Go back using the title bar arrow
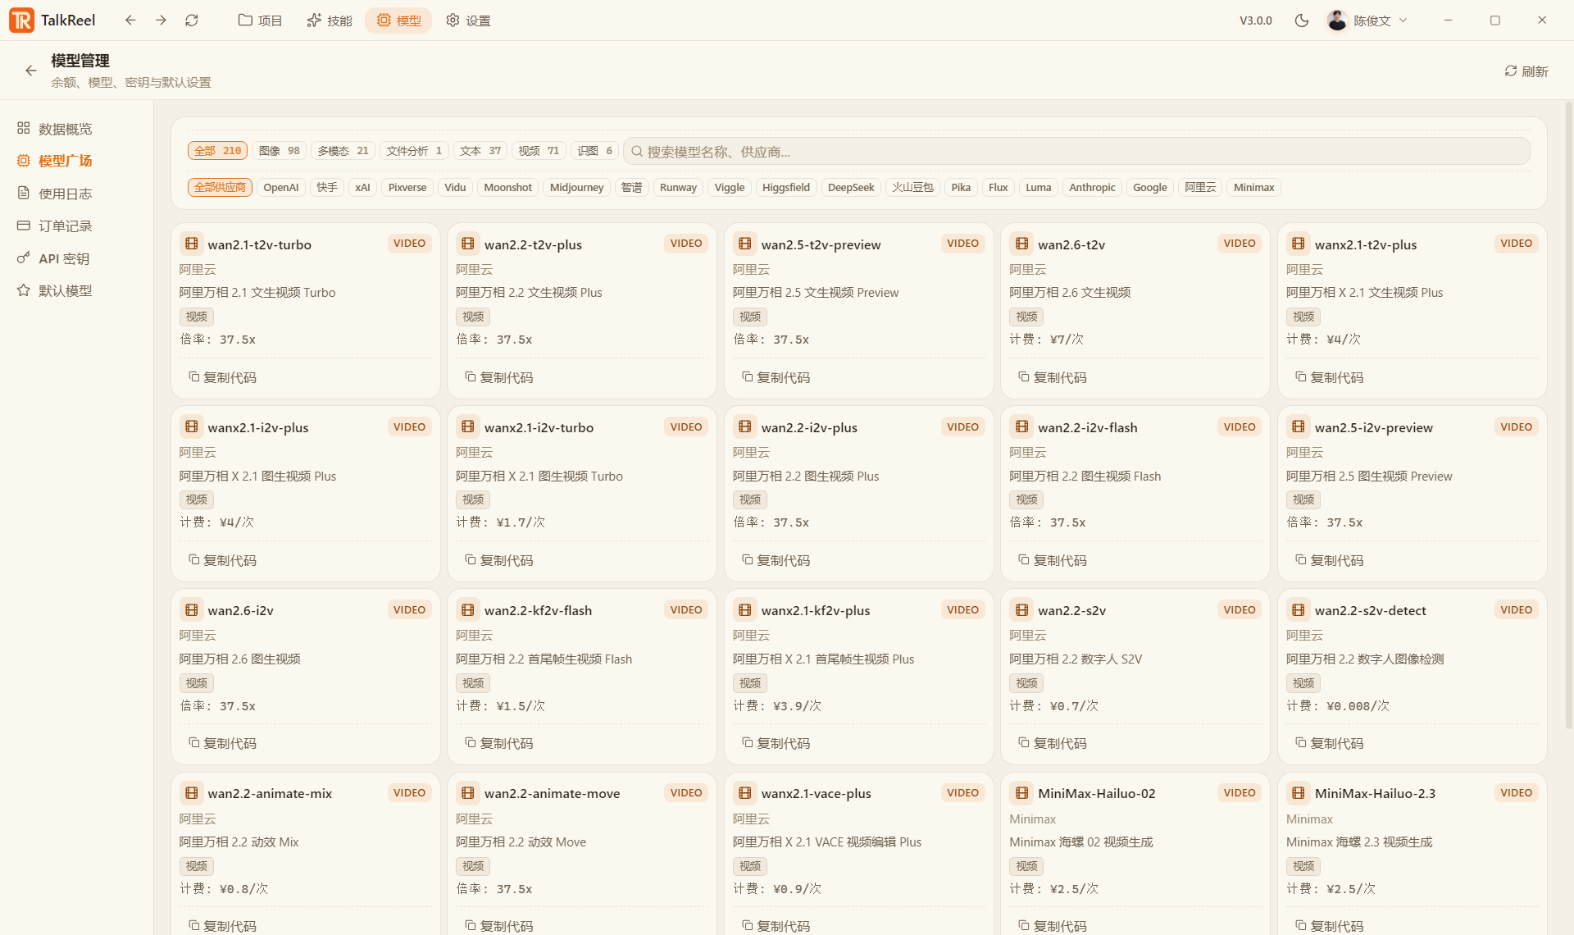Viewport: 1574px width, 935px height. pos(130,21)
